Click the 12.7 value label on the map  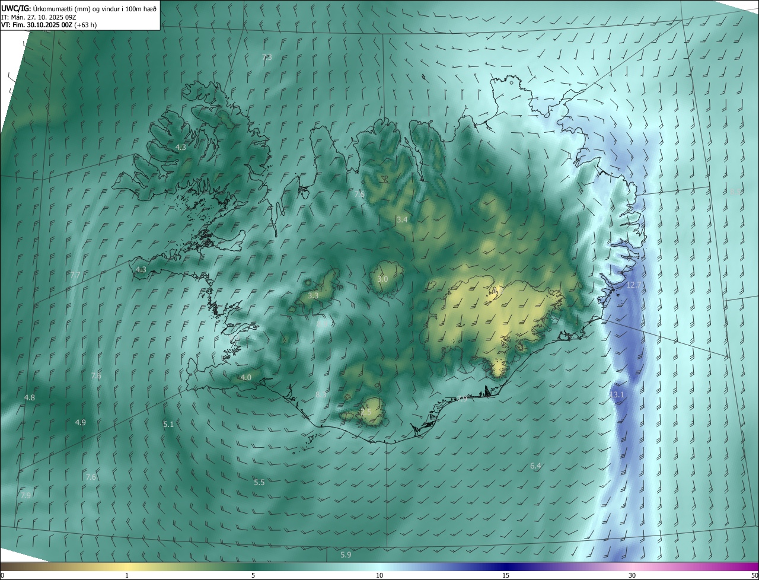(634, 286)
